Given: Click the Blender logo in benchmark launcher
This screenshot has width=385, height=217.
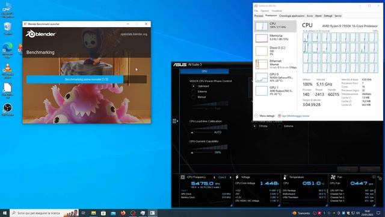Looking at the screenshot, I should [41, 34].
